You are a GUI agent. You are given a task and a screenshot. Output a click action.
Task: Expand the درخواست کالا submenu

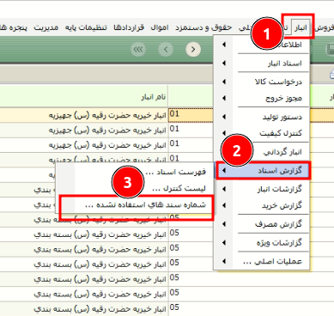[x=262, y=82]
